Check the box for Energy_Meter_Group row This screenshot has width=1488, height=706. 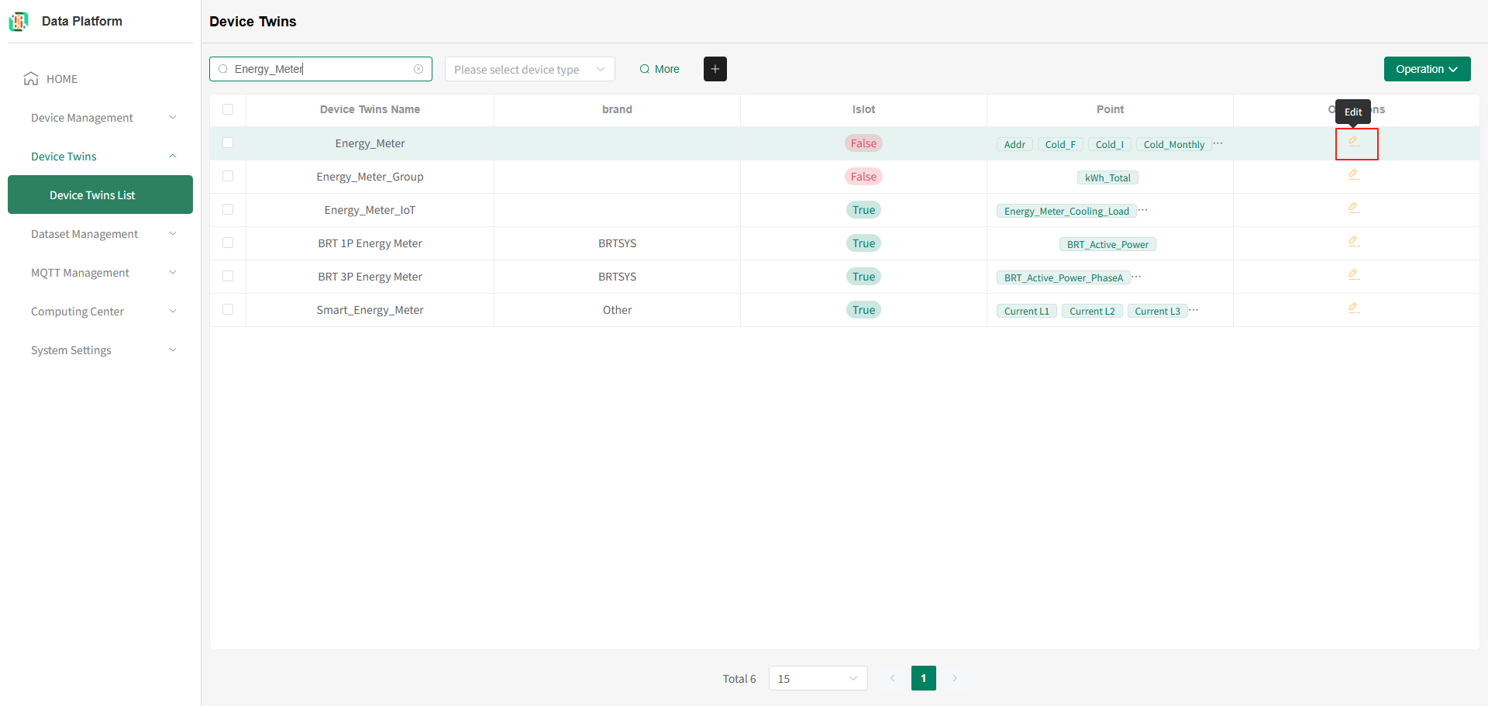pyautogui.click(x=228, y=176)
